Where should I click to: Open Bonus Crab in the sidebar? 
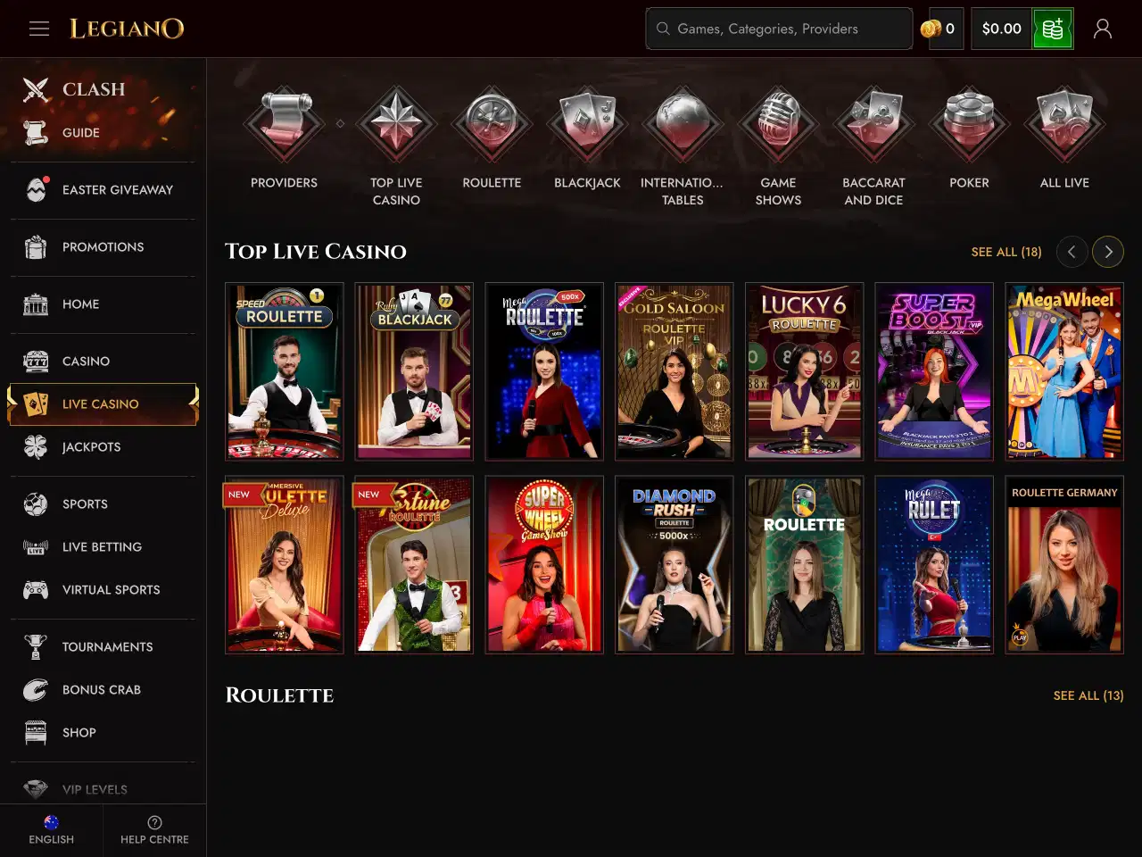click(103, 690)
